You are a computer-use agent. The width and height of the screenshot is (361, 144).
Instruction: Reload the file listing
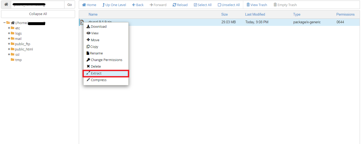click(x=180, y=5)
